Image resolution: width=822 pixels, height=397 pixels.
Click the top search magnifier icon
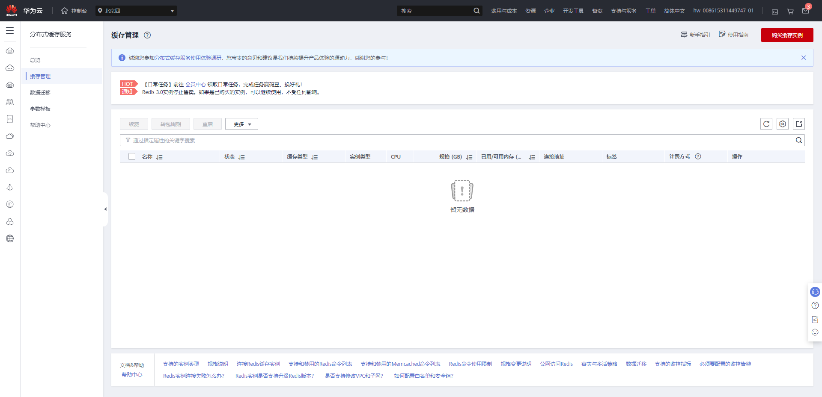(x=477, y=11)
